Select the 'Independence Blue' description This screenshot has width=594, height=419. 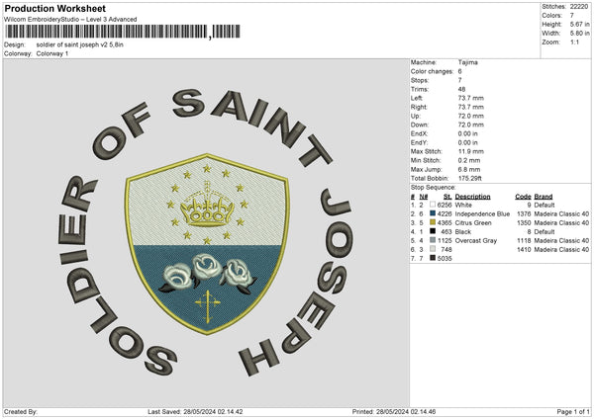(x=482, y=214)
